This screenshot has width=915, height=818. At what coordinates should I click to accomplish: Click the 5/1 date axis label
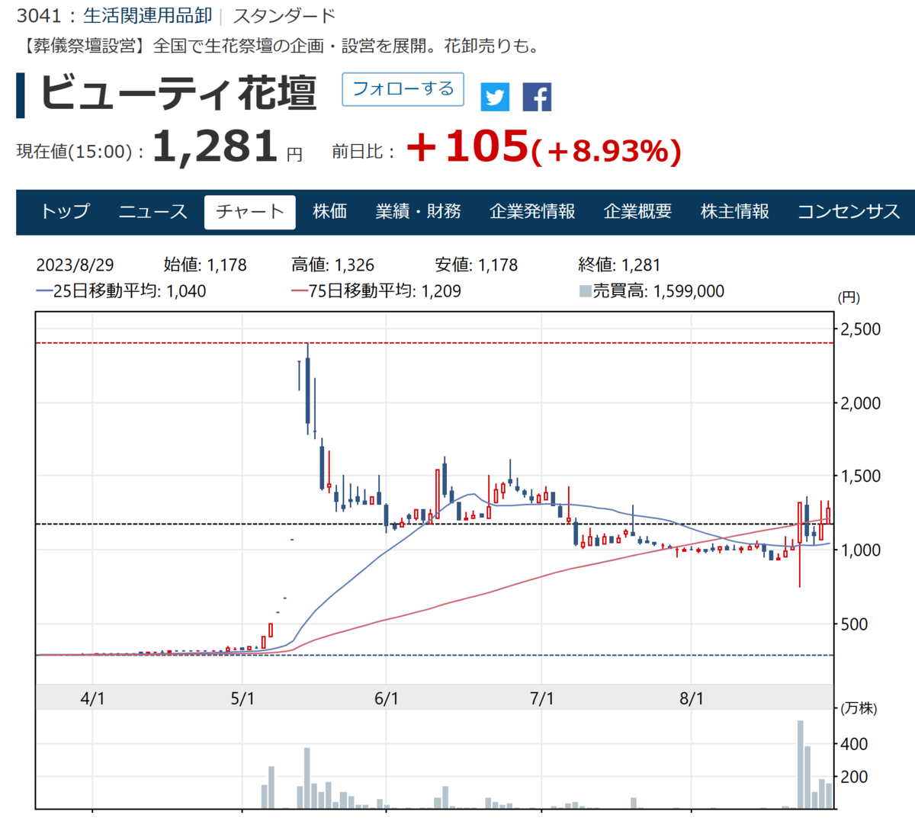pos(242,698)
